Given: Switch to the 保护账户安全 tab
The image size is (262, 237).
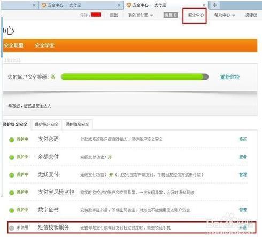Looking at the screenshot, I should point(47,124).
